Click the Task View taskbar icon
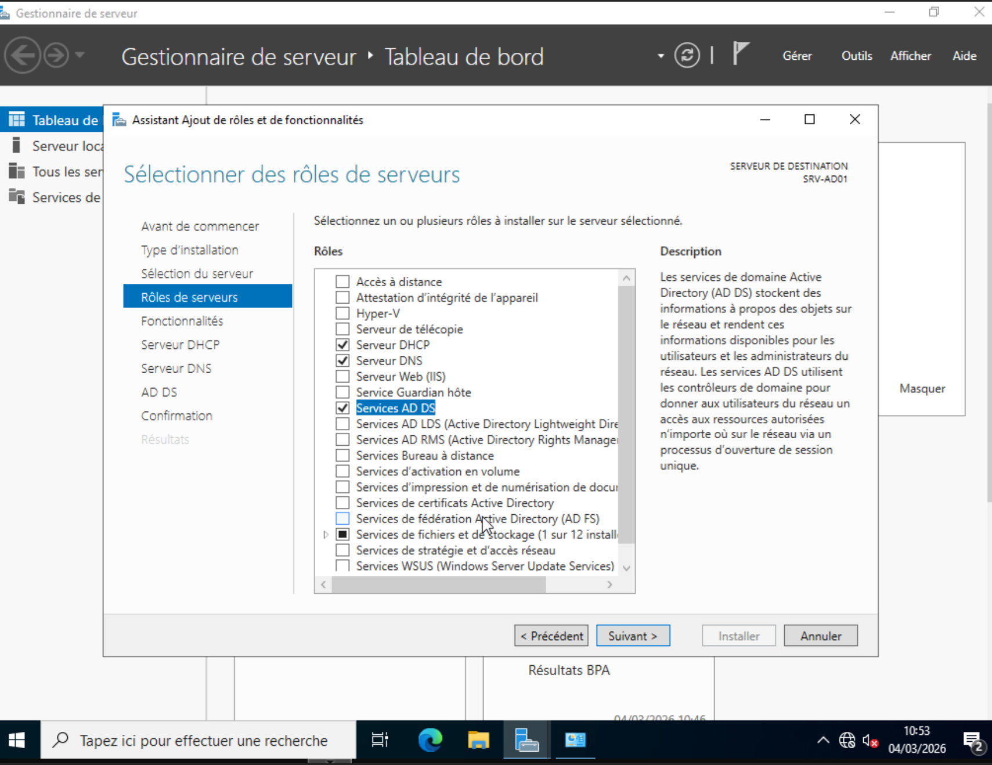Image resolution: width=992 pixels, height=765 pixels. [380, 740]
